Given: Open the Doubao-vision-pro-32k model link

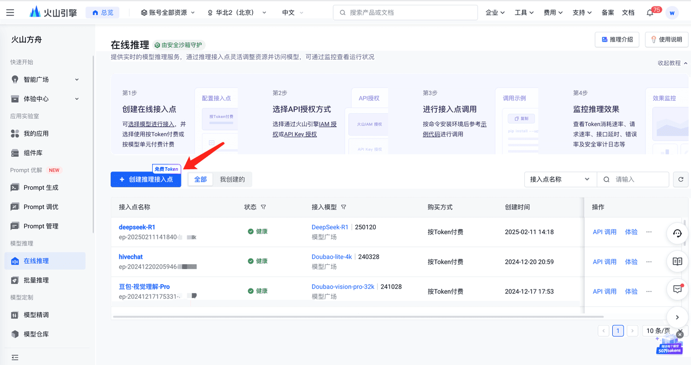Looking at the screenshot, I should click(x=343, y=286).
